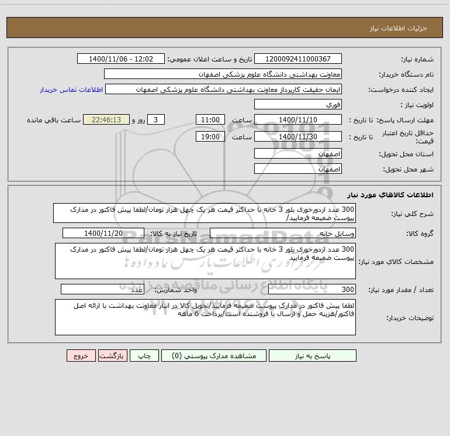Click the delivery city field اصفهان
Image resolution: width=450 pixels, height=436 pixels.
coord(298,169)
